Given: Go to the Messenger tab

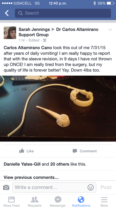Looking at the screenshot, I should pyautogui.click(x=58, y=201).
